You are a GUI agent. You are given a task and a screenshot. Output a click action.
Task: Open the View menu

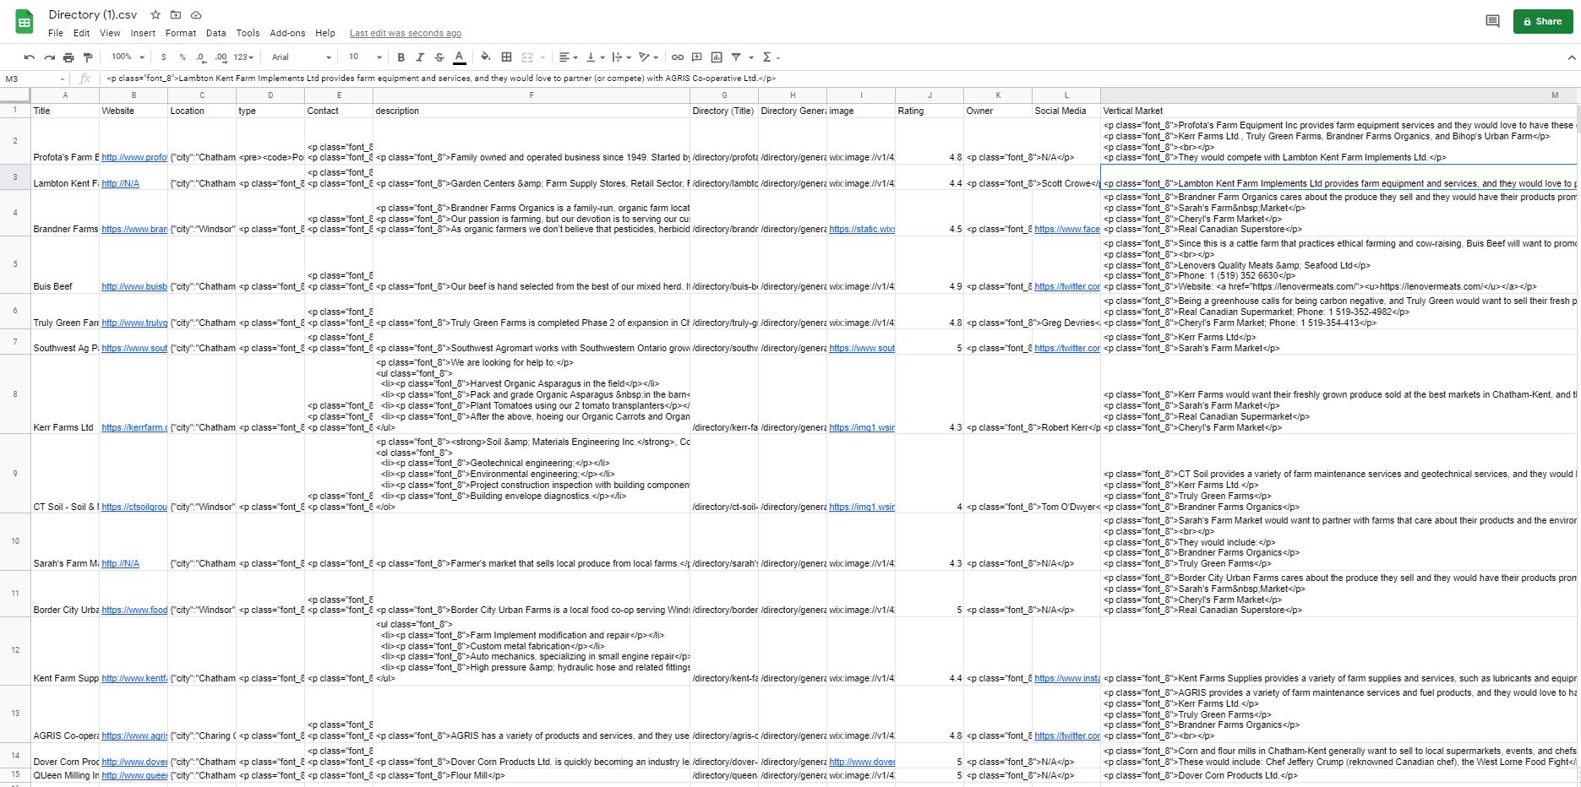coord(110,33)
